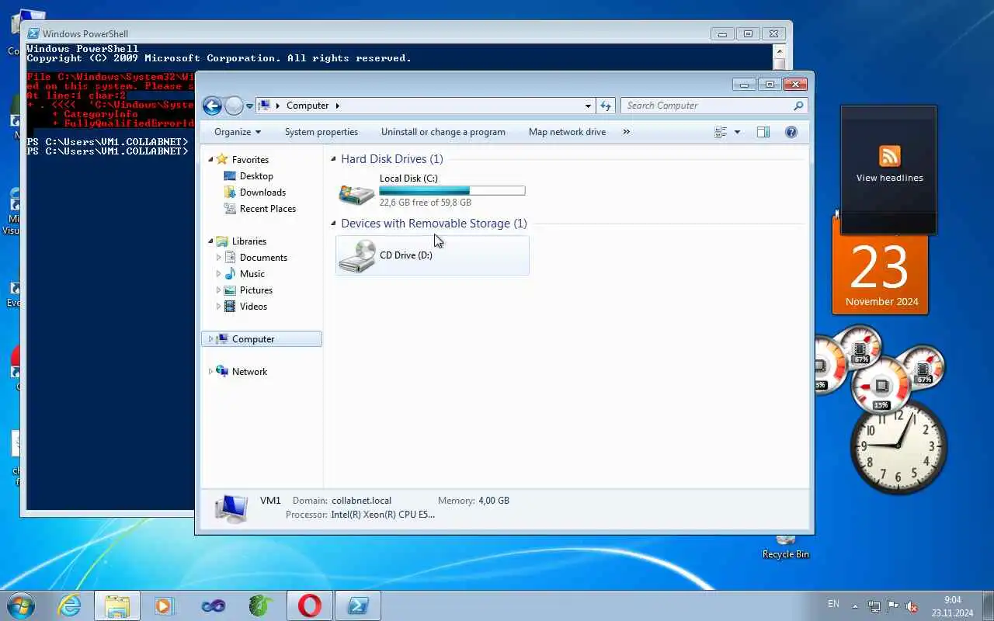Select CD Drive (D:) icon
The width and height of the screenshot is (994, 621).
pyautogui.click(x=356, y=255)
